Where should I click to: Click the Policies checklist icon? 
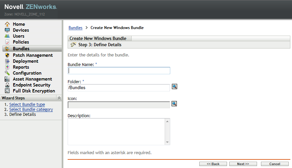(x=7, y=42)
